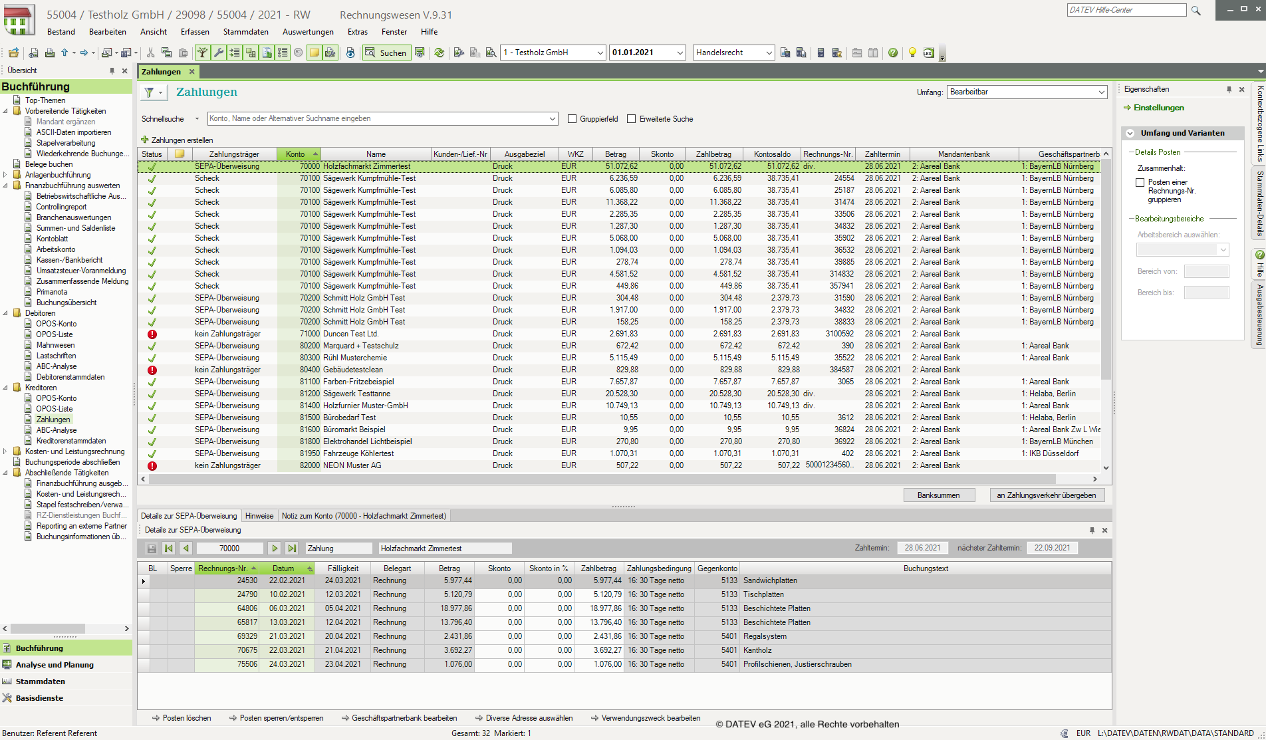
Task: Click the yellow sticky note icon
Action: [314, 53]
